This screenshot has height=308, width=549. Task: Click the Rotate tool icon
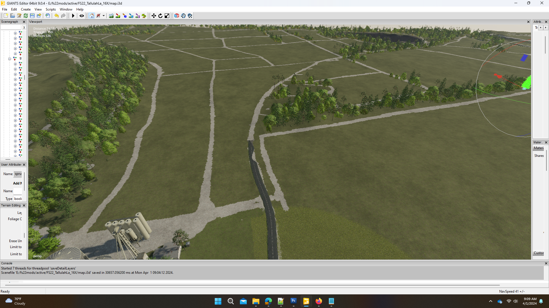(x=160, y=16)
